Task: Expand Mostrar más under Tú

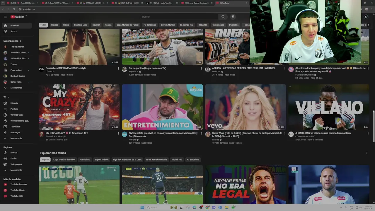Action: (x=17, y=138)
